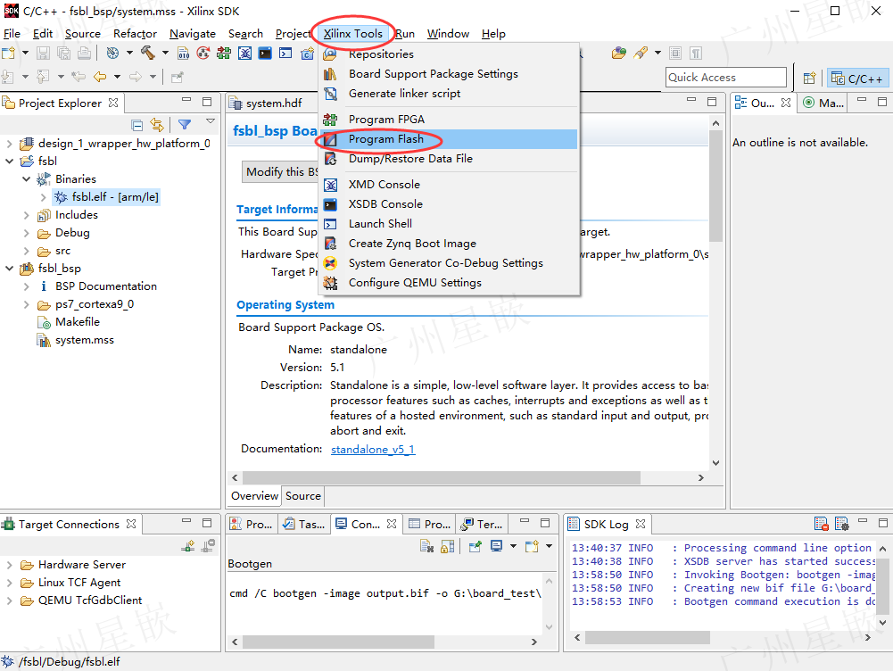Open Project Explorer view menu arrow
The image size is (893, 671).
(x=211, y=121)
